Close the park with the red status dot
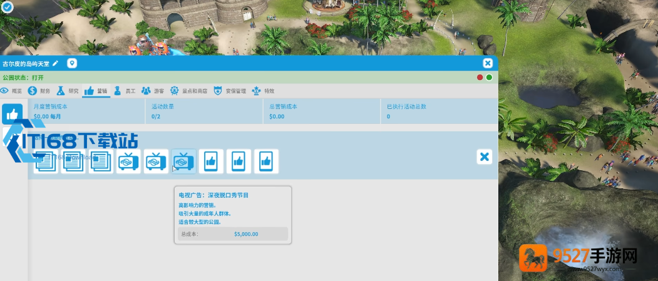 [x=480, y=77]
